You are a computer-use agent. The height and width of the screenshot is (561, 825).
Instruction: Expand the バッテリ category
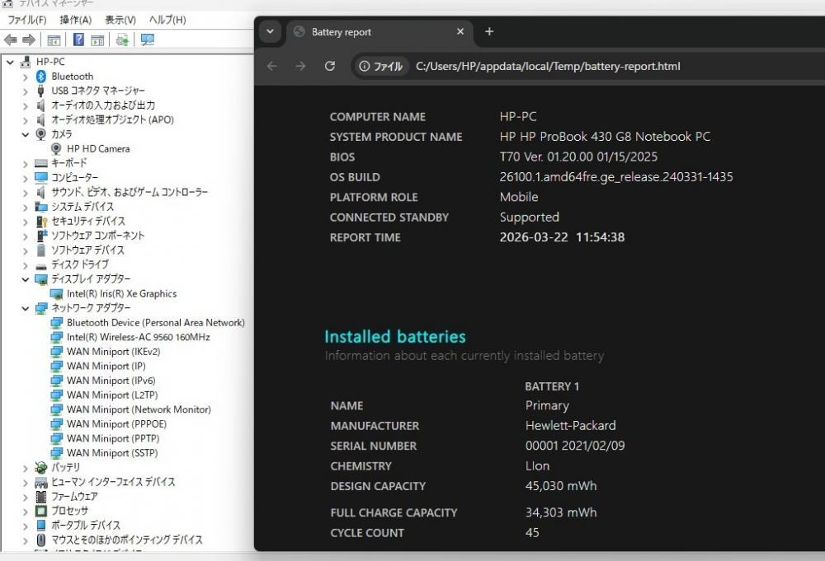(25, 468)
